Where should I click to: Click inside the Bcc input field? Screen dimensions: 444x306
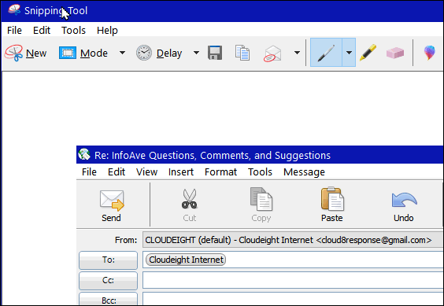point(293,299)
